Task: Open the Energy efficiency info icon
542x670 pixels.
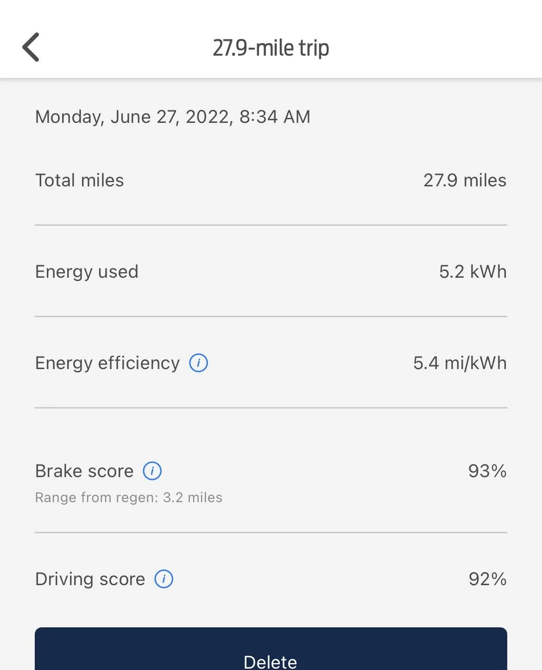Action: pyautogui.click(x=199, y=363)
